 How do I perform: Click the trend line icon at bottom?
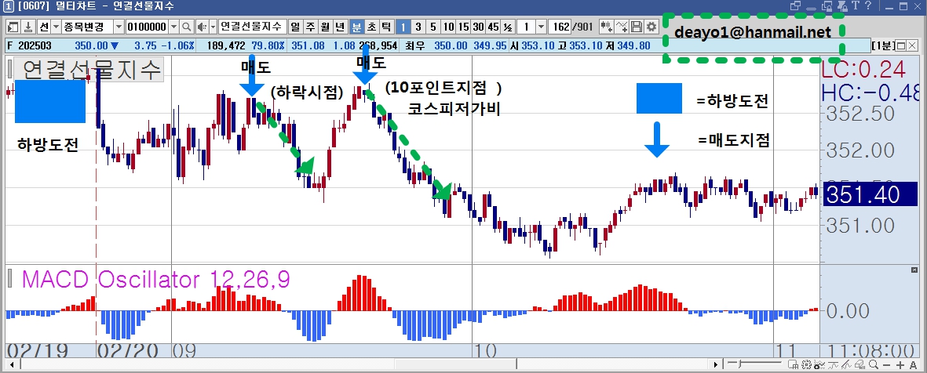point(833,364)
